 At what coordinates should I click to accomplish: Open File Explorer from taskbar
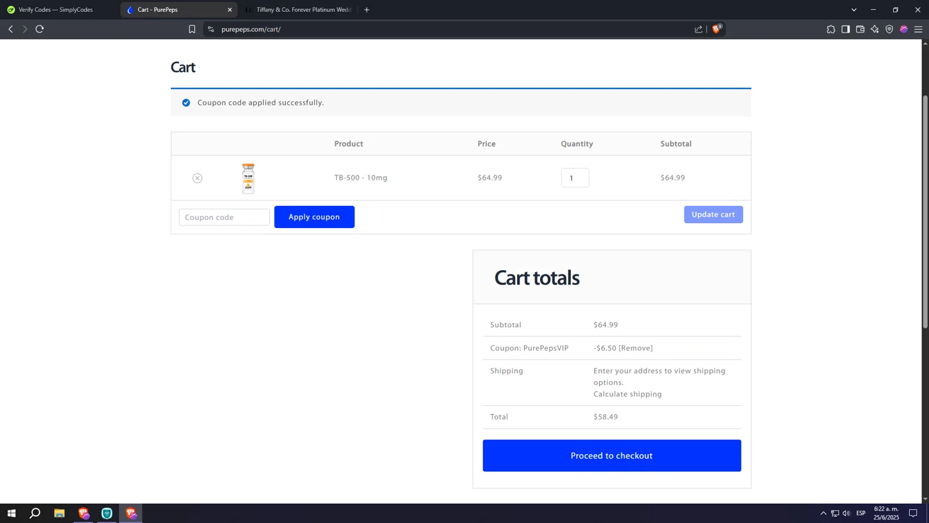point(59,513)
